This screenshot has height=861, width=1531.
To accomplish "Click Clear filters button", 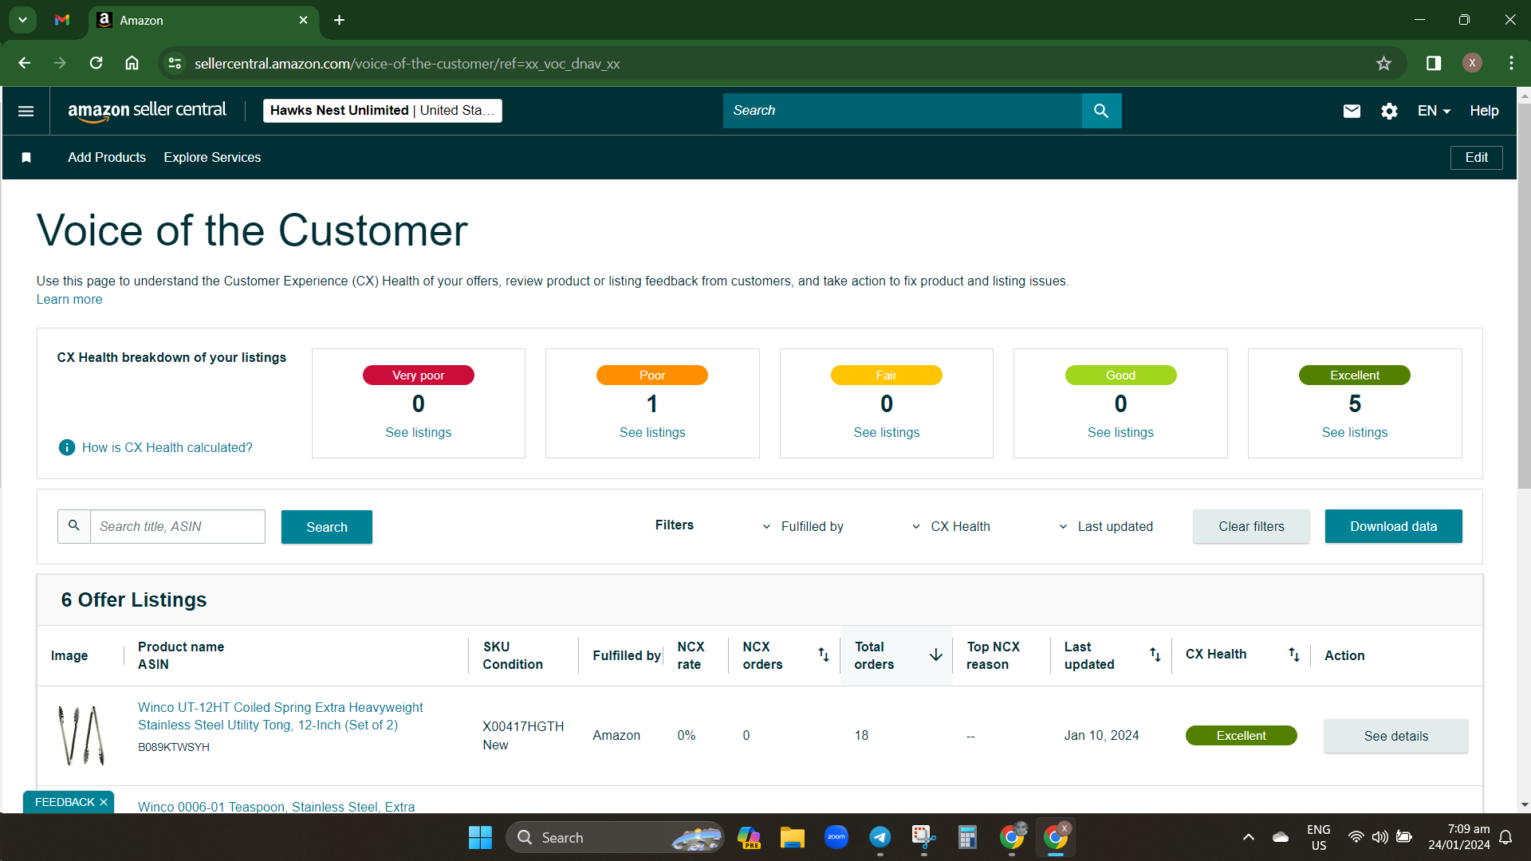I will [x=1251, y=526].
